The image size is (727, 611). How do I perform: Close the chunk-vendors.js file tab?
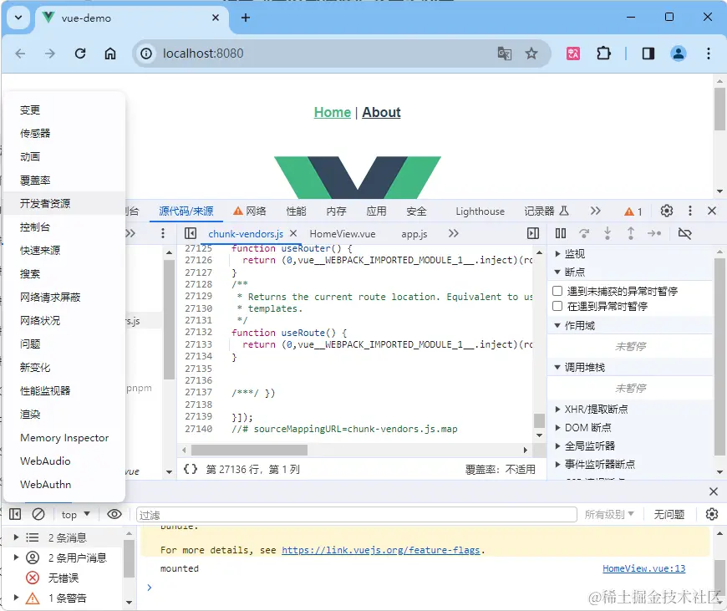[x=293, y=233]
